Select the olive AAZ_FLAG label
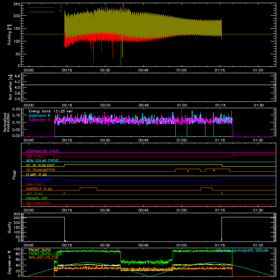Screen dimensions: 280x280 pyautogui.click(x=34, y=194)
